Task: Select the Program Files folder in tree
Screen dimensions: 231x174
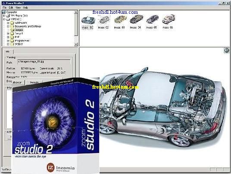Action: click(22, 40)
